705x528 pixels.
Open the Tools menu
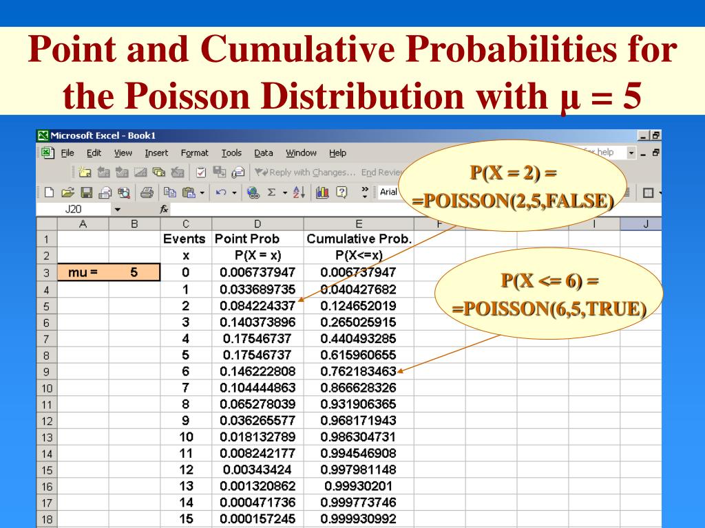coord(231,153)
